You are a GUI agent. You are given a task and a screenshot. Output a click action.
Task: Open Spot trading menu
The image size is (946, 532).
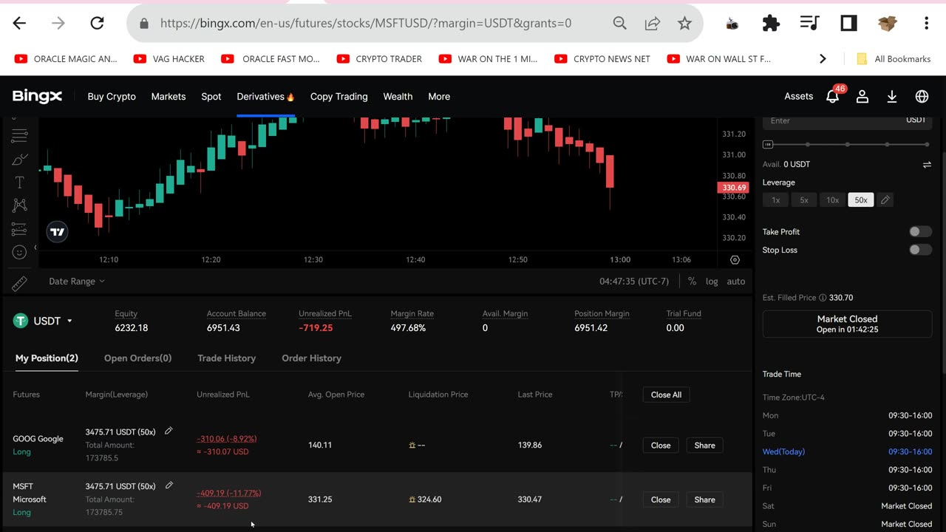(211, 97)
